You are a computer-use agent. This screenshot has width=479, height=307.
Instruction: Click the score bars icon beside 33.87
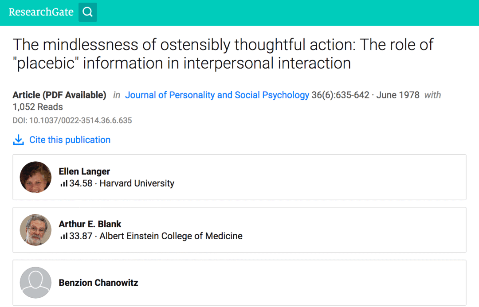[63, 236]
